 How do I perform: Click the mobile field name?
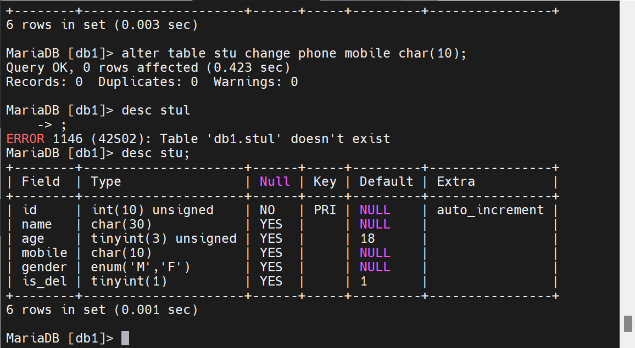coord(44,253)
